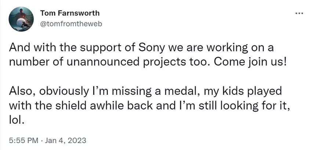Click the word "working" in the first line
312x150 pixels.
(220, 48)
